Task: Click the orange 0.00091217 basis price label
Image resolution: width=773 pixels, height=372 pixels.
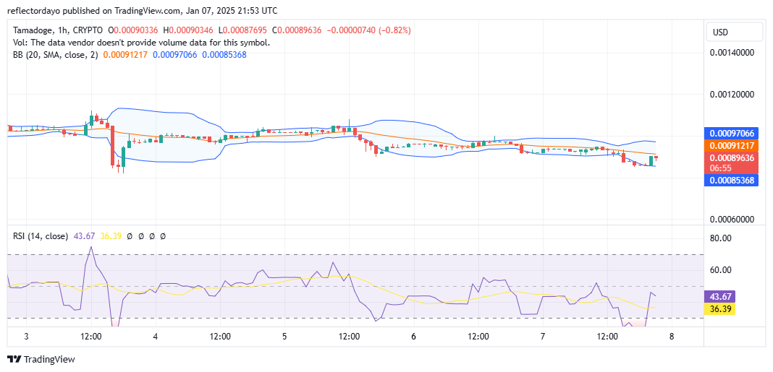Action: coord(731,146)
